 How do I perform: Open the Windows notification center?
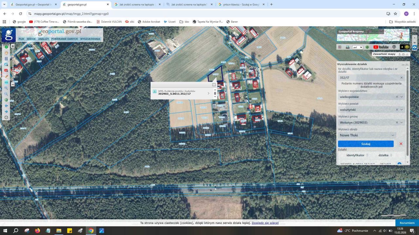(x=412, y=231)
